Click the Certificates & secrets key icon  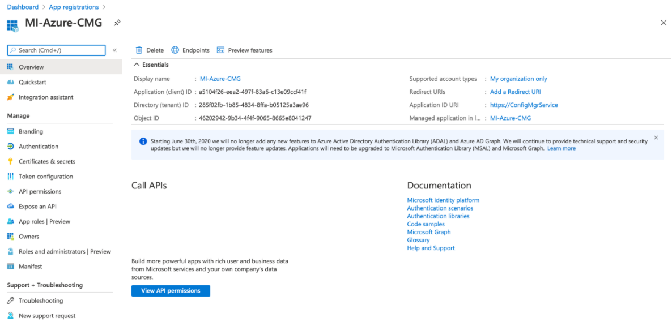coord(11,161)
